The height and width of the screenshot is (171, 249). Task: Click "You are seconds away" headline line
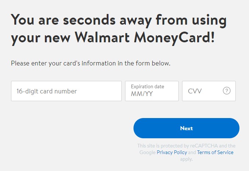pos(119,21)
